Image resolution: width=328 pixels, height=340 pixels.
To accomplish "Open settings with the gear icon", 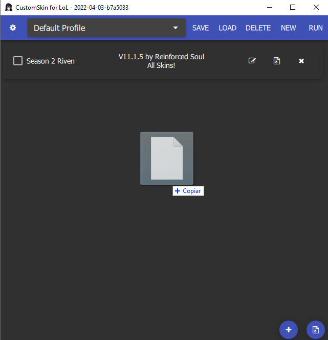I will [x=13, y=28].
